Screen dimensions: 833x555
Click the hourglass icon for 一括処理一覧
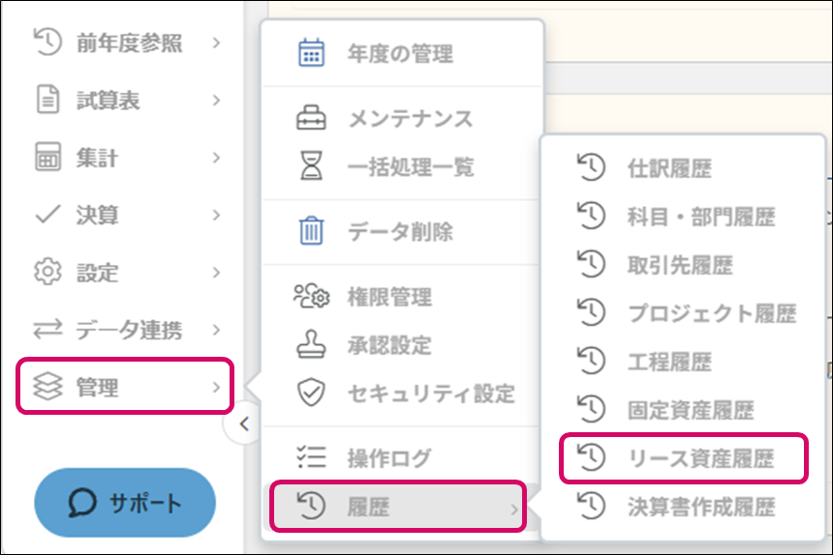pyautogui.click(x=311, y=166)
